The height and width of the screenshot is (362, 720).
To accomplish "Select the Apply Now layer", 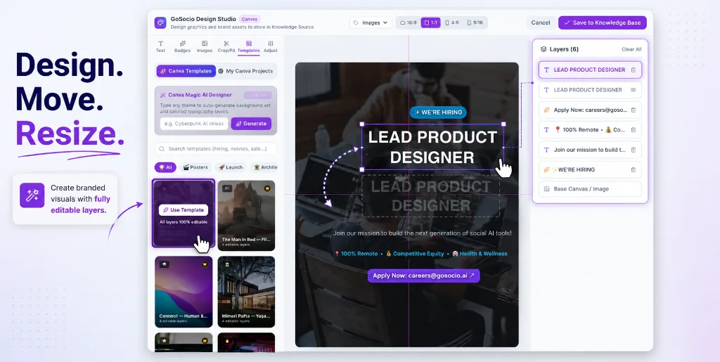I will coord(590,110).
